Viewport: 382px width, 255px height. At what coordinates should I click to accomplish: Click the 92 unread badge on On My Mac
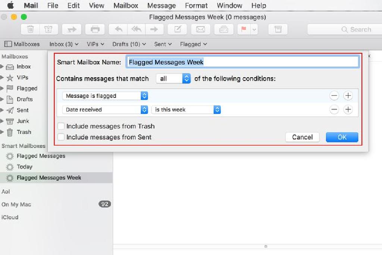click(x=105, y=204)
